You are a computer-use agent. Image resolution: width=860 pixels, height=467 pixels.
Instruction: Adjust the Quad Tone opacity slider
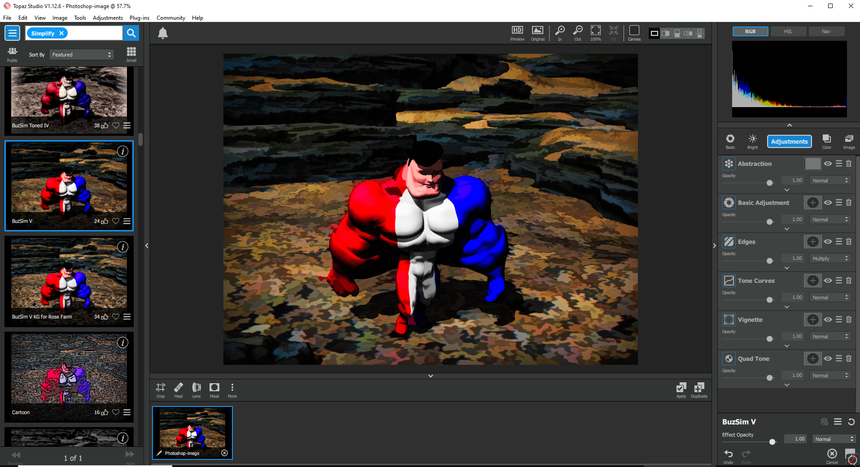click(x=770, y=378)
